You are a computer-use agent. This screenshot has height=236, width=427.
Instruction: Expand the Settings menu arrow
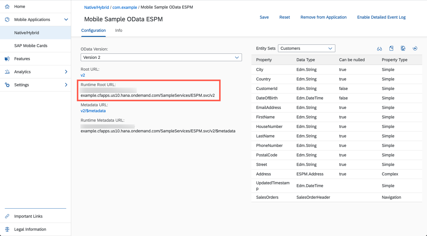coord(66,85)
